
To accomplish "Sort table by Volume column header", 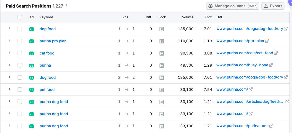I will coord(188,17).
